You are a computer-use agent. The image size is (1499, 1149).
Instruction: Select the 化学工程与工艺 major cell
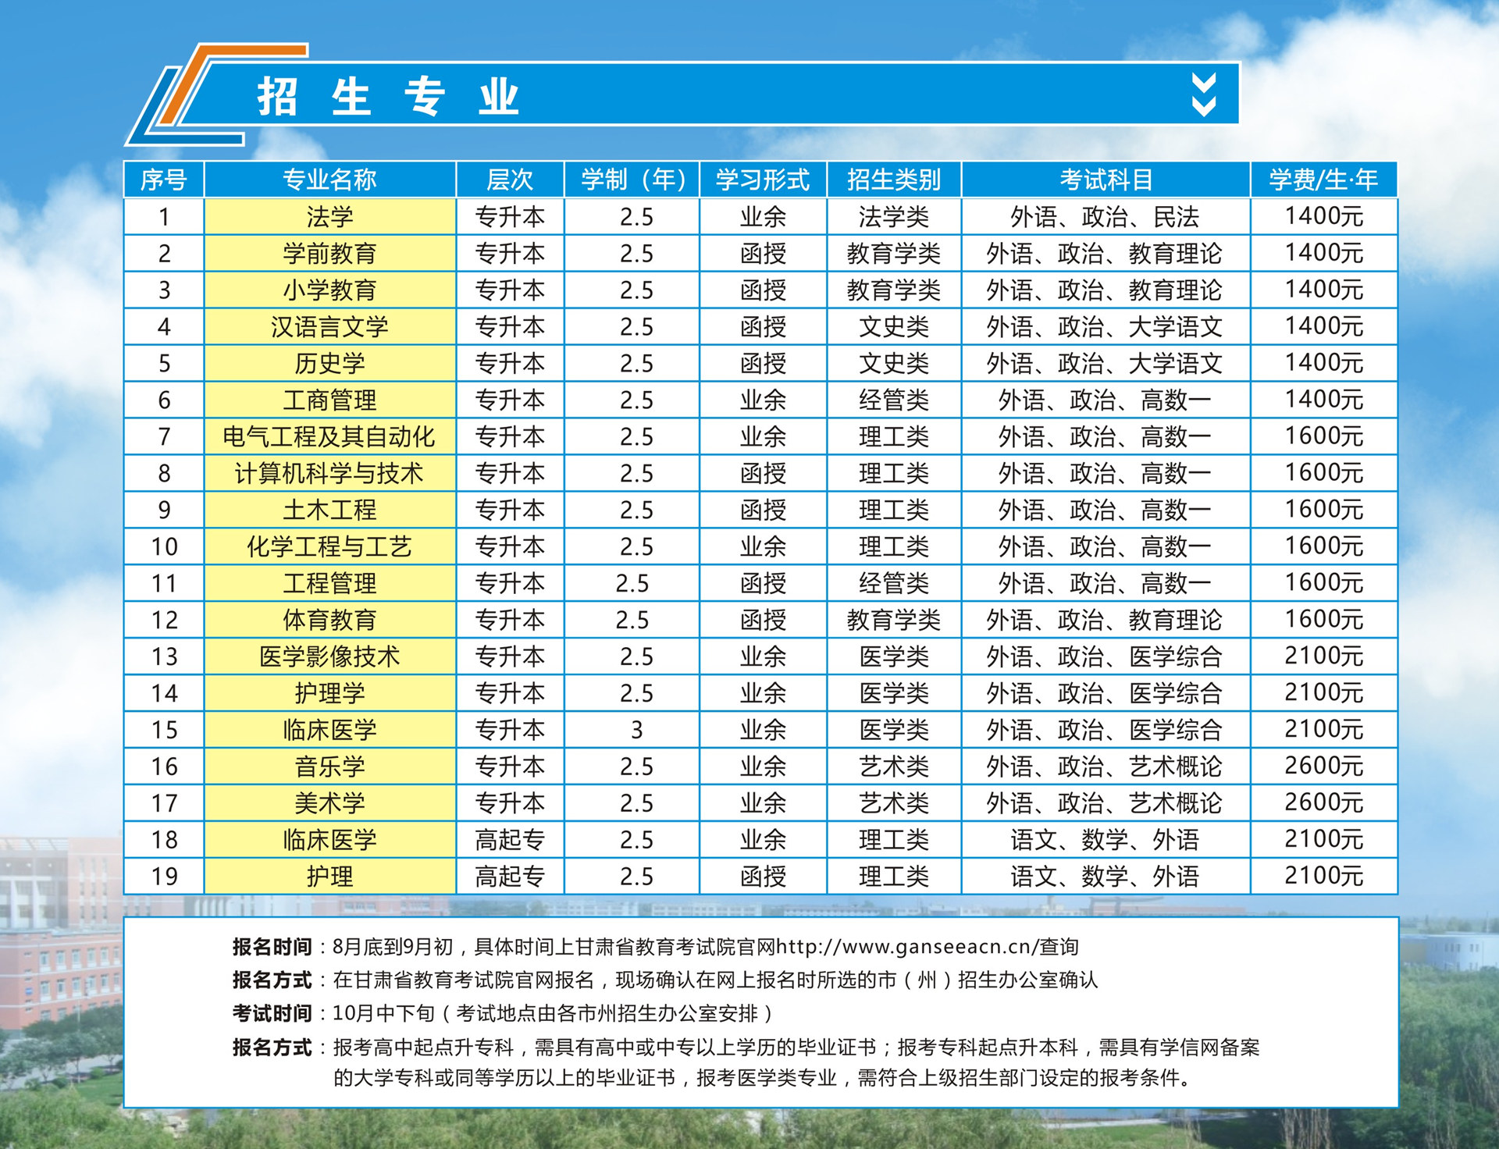(x=329, y=547)
